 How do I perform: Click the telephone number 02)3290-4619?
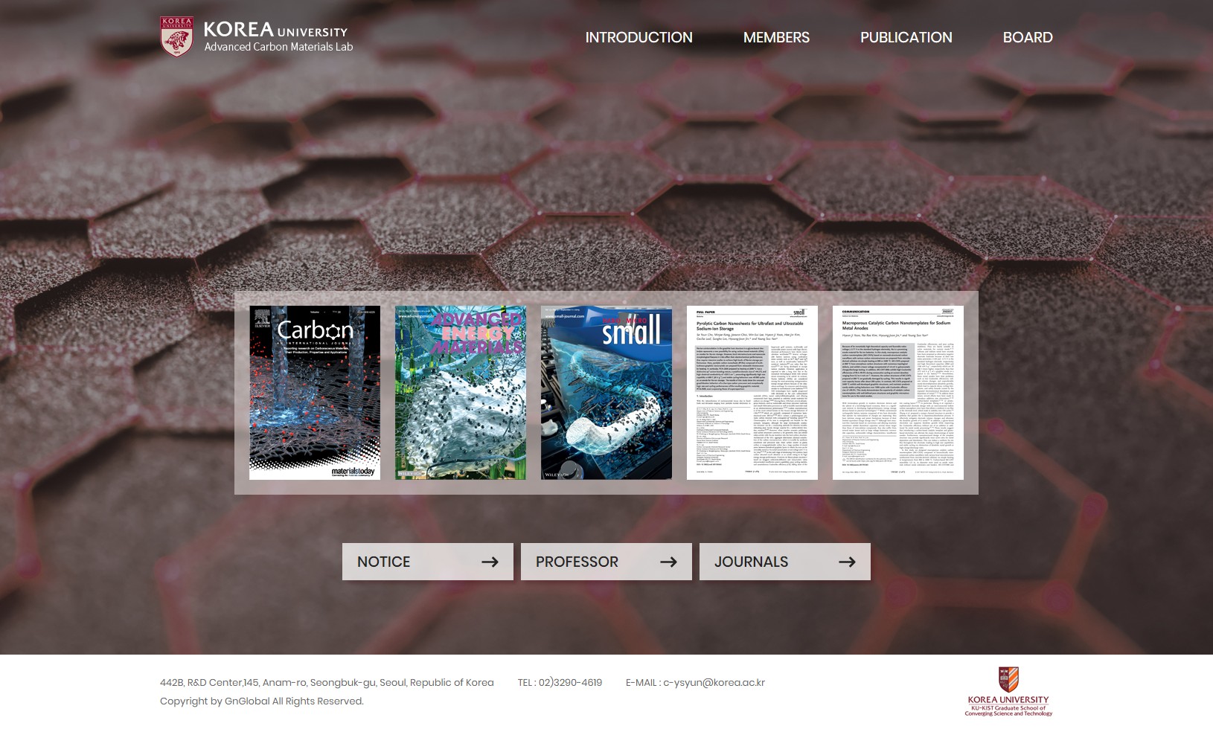570,682
